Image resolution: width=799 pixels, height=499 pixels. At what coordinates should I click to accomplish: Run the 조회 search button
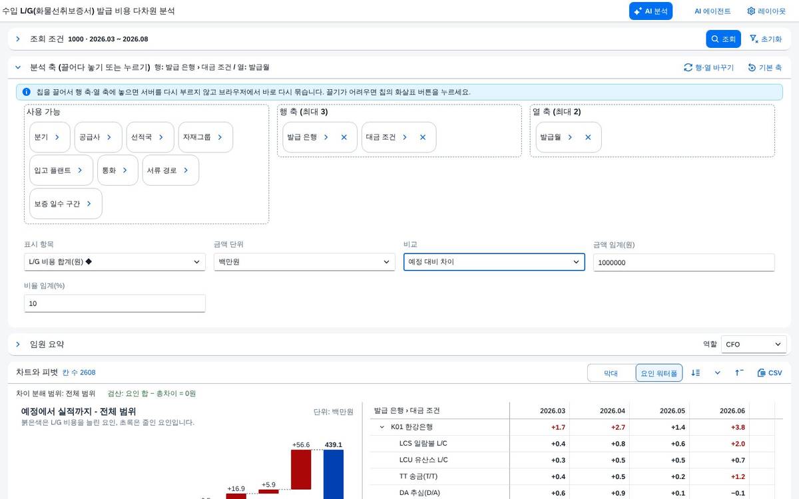723,39
